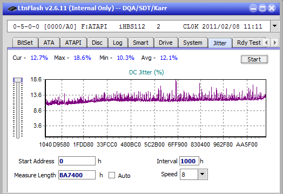Select the System tab
The width and height of the screenshot is (283, 194).
click(x=193, y=43)
